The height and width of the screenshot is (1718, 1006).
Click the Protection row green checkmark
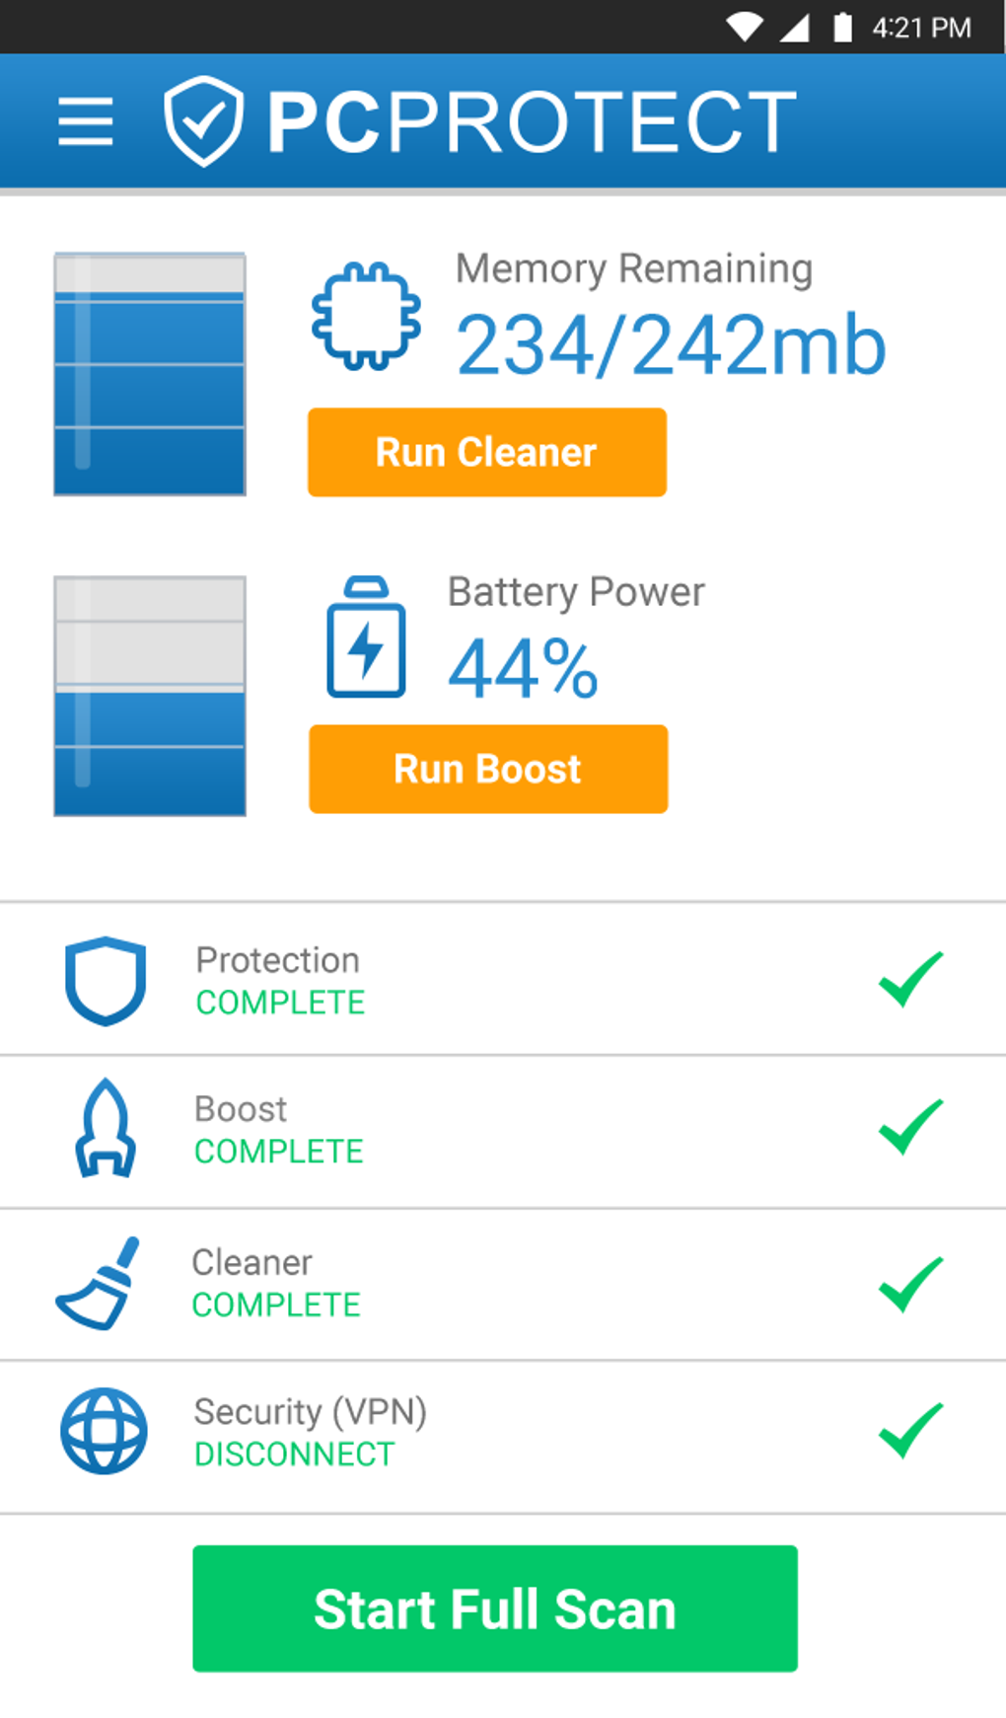[910, 979]
